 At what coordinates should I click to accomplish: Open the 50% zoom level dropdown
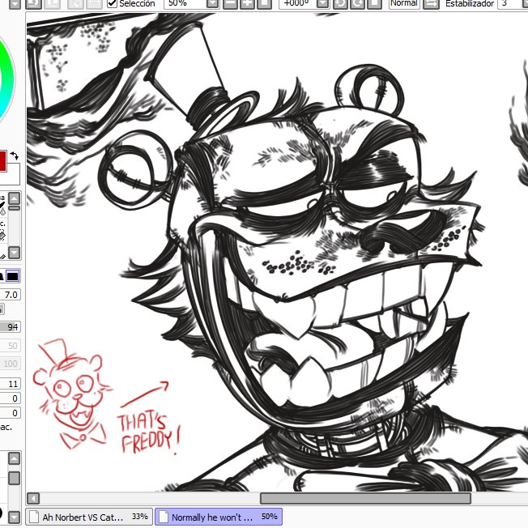(212, 4)
